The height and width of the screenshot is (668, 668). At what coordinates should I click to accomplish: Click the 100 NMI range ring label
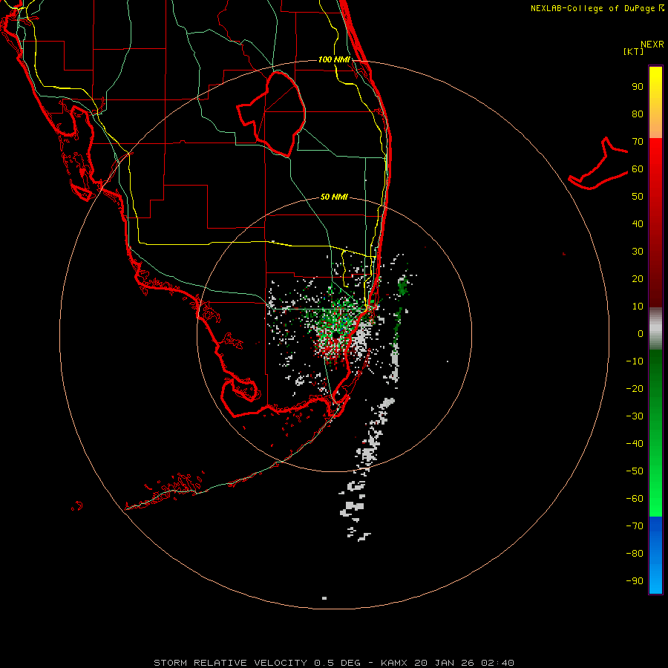click(334, 59)
